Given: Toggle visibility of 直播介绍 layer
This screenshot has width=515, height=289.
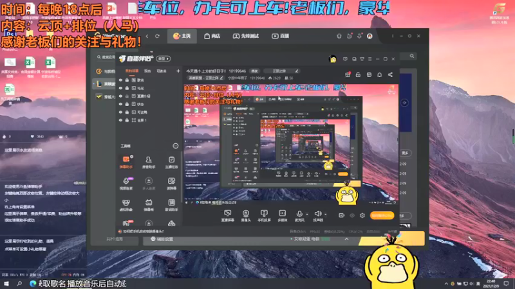Looking at the screenshot, I should (120, 96).
